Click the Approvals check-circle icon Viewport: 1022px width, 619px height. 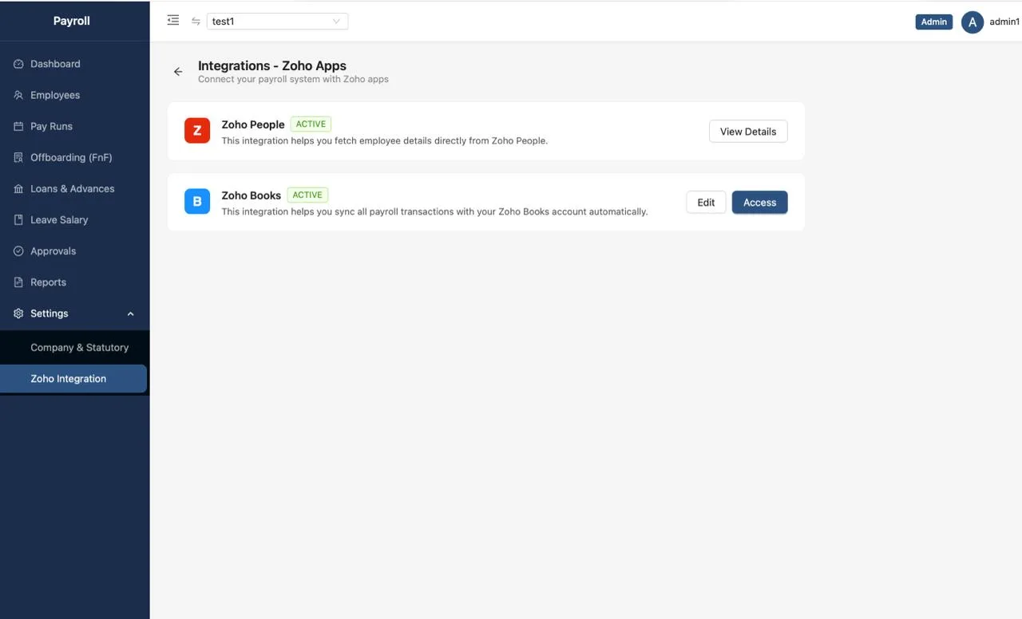pos(18,251)
